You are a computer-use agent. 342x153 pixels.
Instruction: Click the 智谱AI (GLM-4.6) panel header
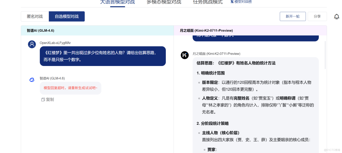coord(97,31)
